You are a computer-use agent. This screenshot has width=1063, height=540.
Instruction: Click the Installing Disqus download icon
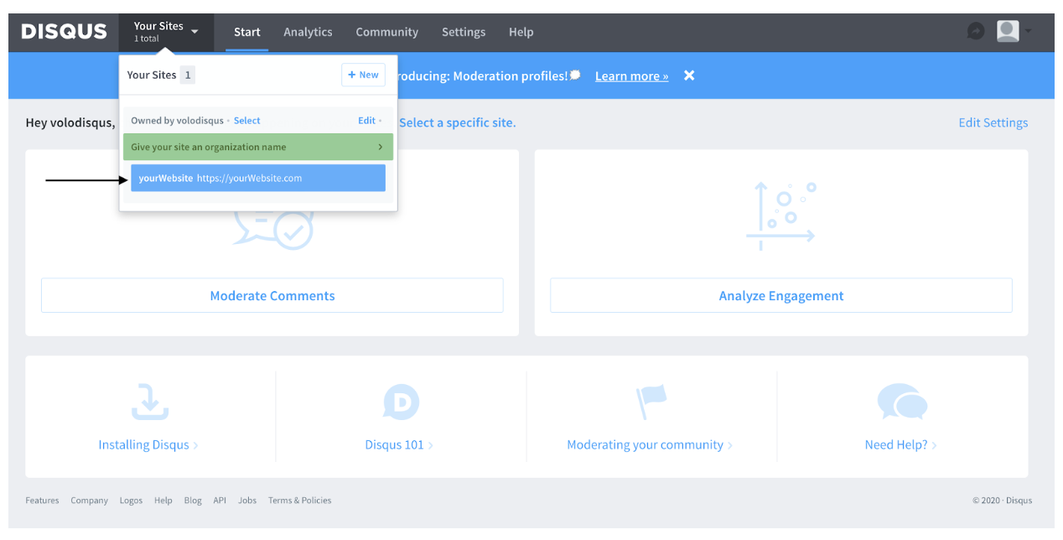click(x=150, y=402)
